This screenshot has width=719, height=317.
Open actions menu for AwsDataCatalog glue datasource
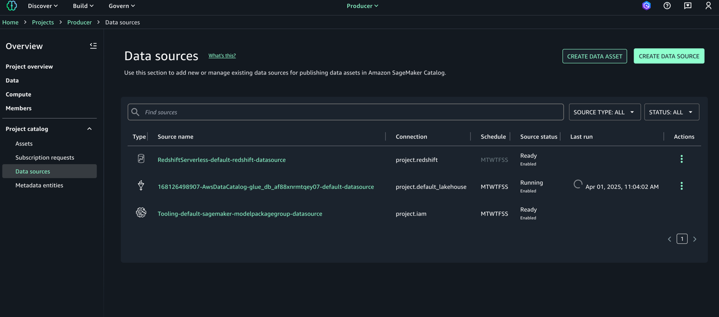[681, 186]
